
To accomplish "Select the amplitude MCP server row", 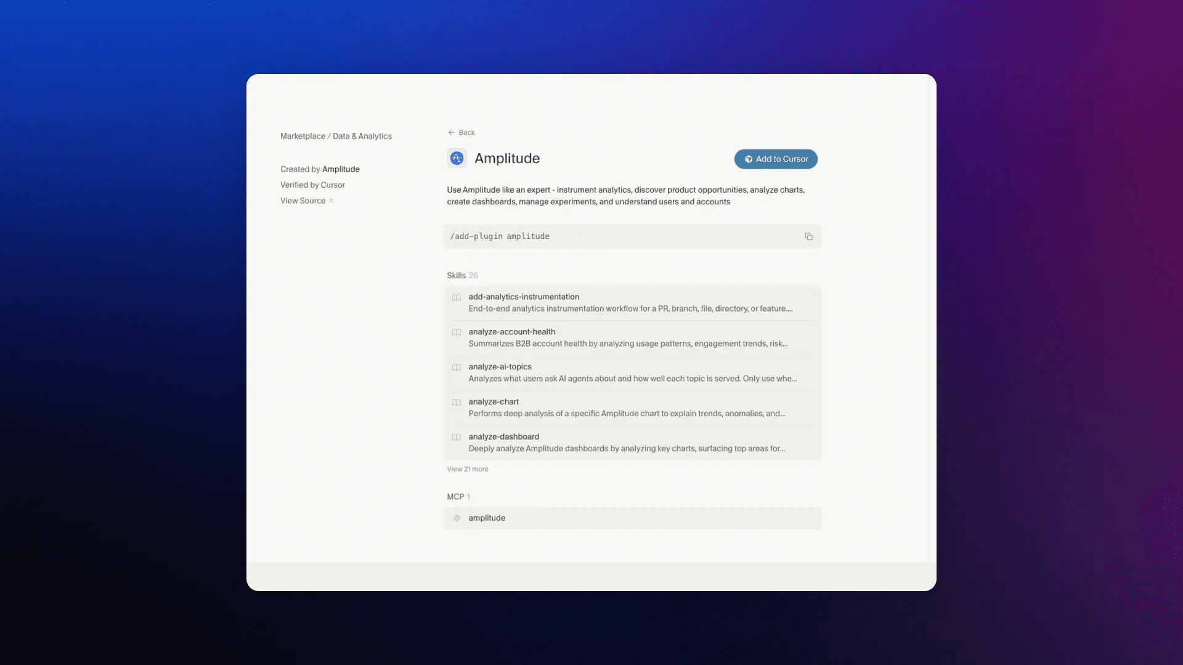I will coord(632,518).
